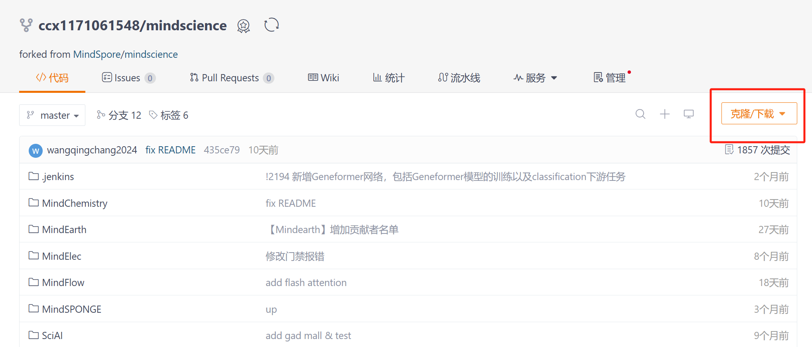
Task: Open the 流水线 tab
Action: [459, 78]
